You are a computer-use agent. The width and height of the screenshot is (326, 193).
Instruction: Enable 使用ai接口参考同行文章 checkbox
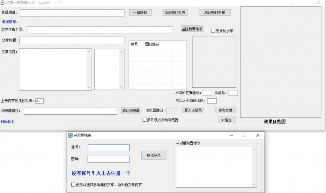point(73,185)
